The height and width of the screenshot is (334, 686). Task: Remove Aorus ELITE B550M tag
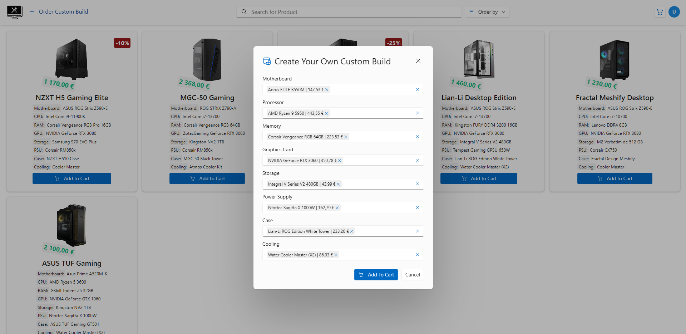(327, 90)
